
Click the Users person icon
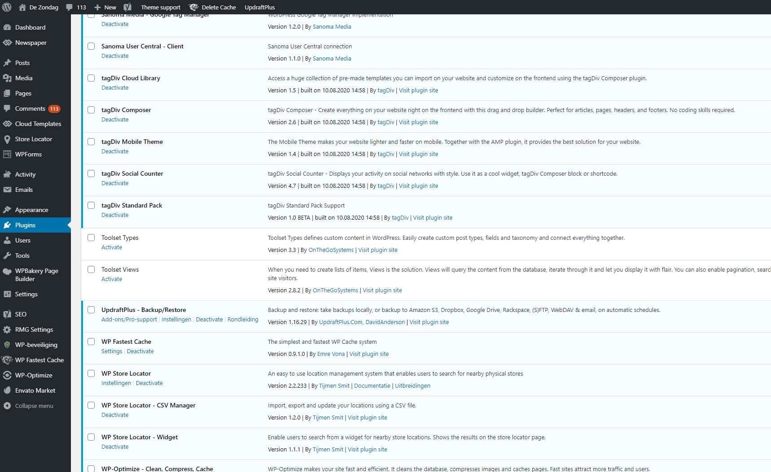pos(7,240)
